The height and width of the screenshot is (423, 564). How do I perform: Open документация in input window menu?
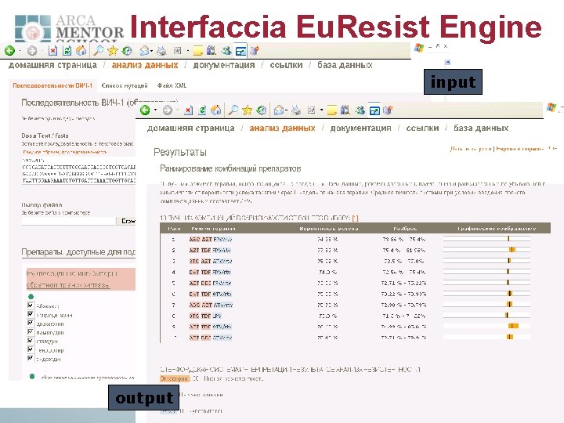click(x=224, y=65)
